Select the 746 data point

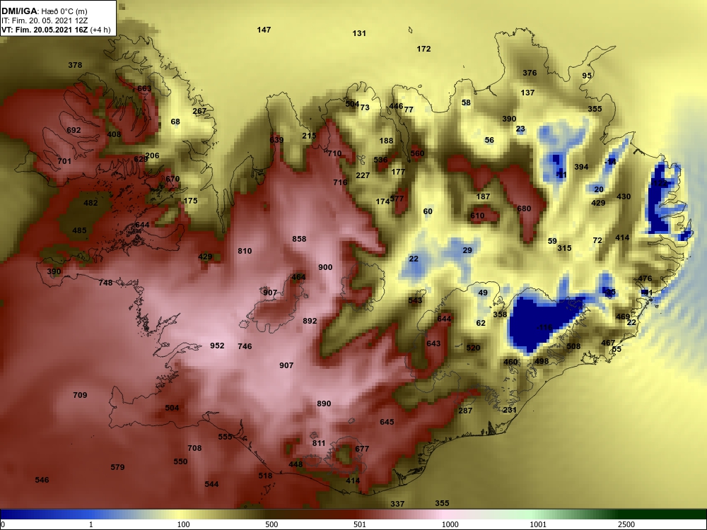coord(245,346)
